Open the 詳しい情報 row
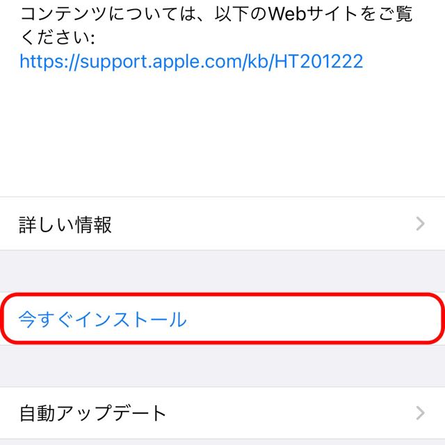 (222, 224)
